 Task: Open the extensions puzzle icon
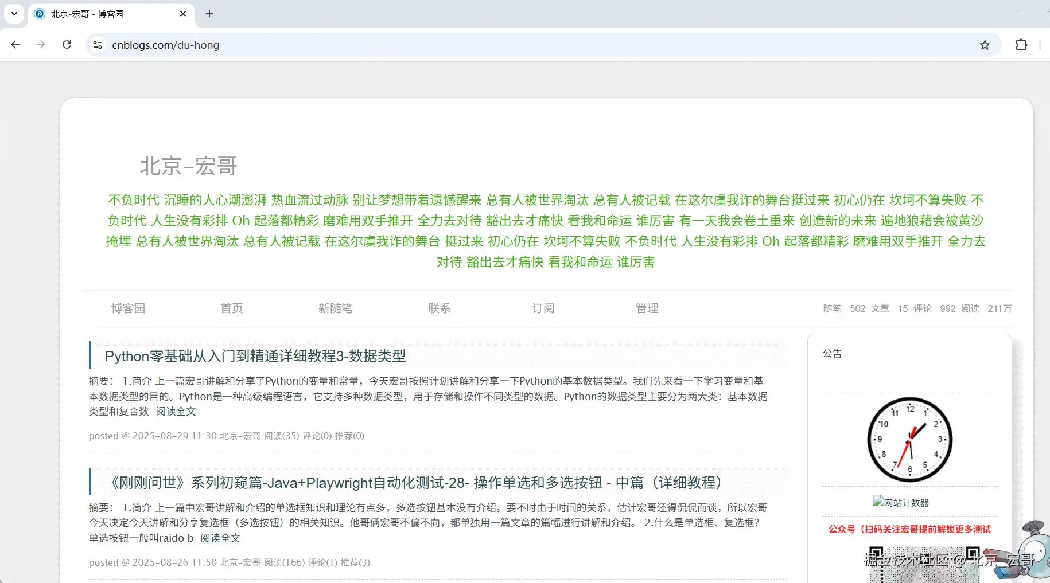pyautogui.click(x=1021, y=45)
